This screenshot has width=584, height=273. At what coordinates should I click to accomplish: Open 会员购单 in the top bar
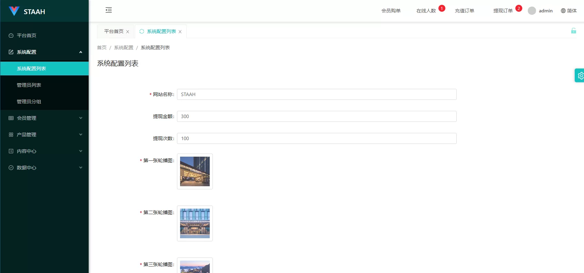pyautogui.click(x=391, y=11)
